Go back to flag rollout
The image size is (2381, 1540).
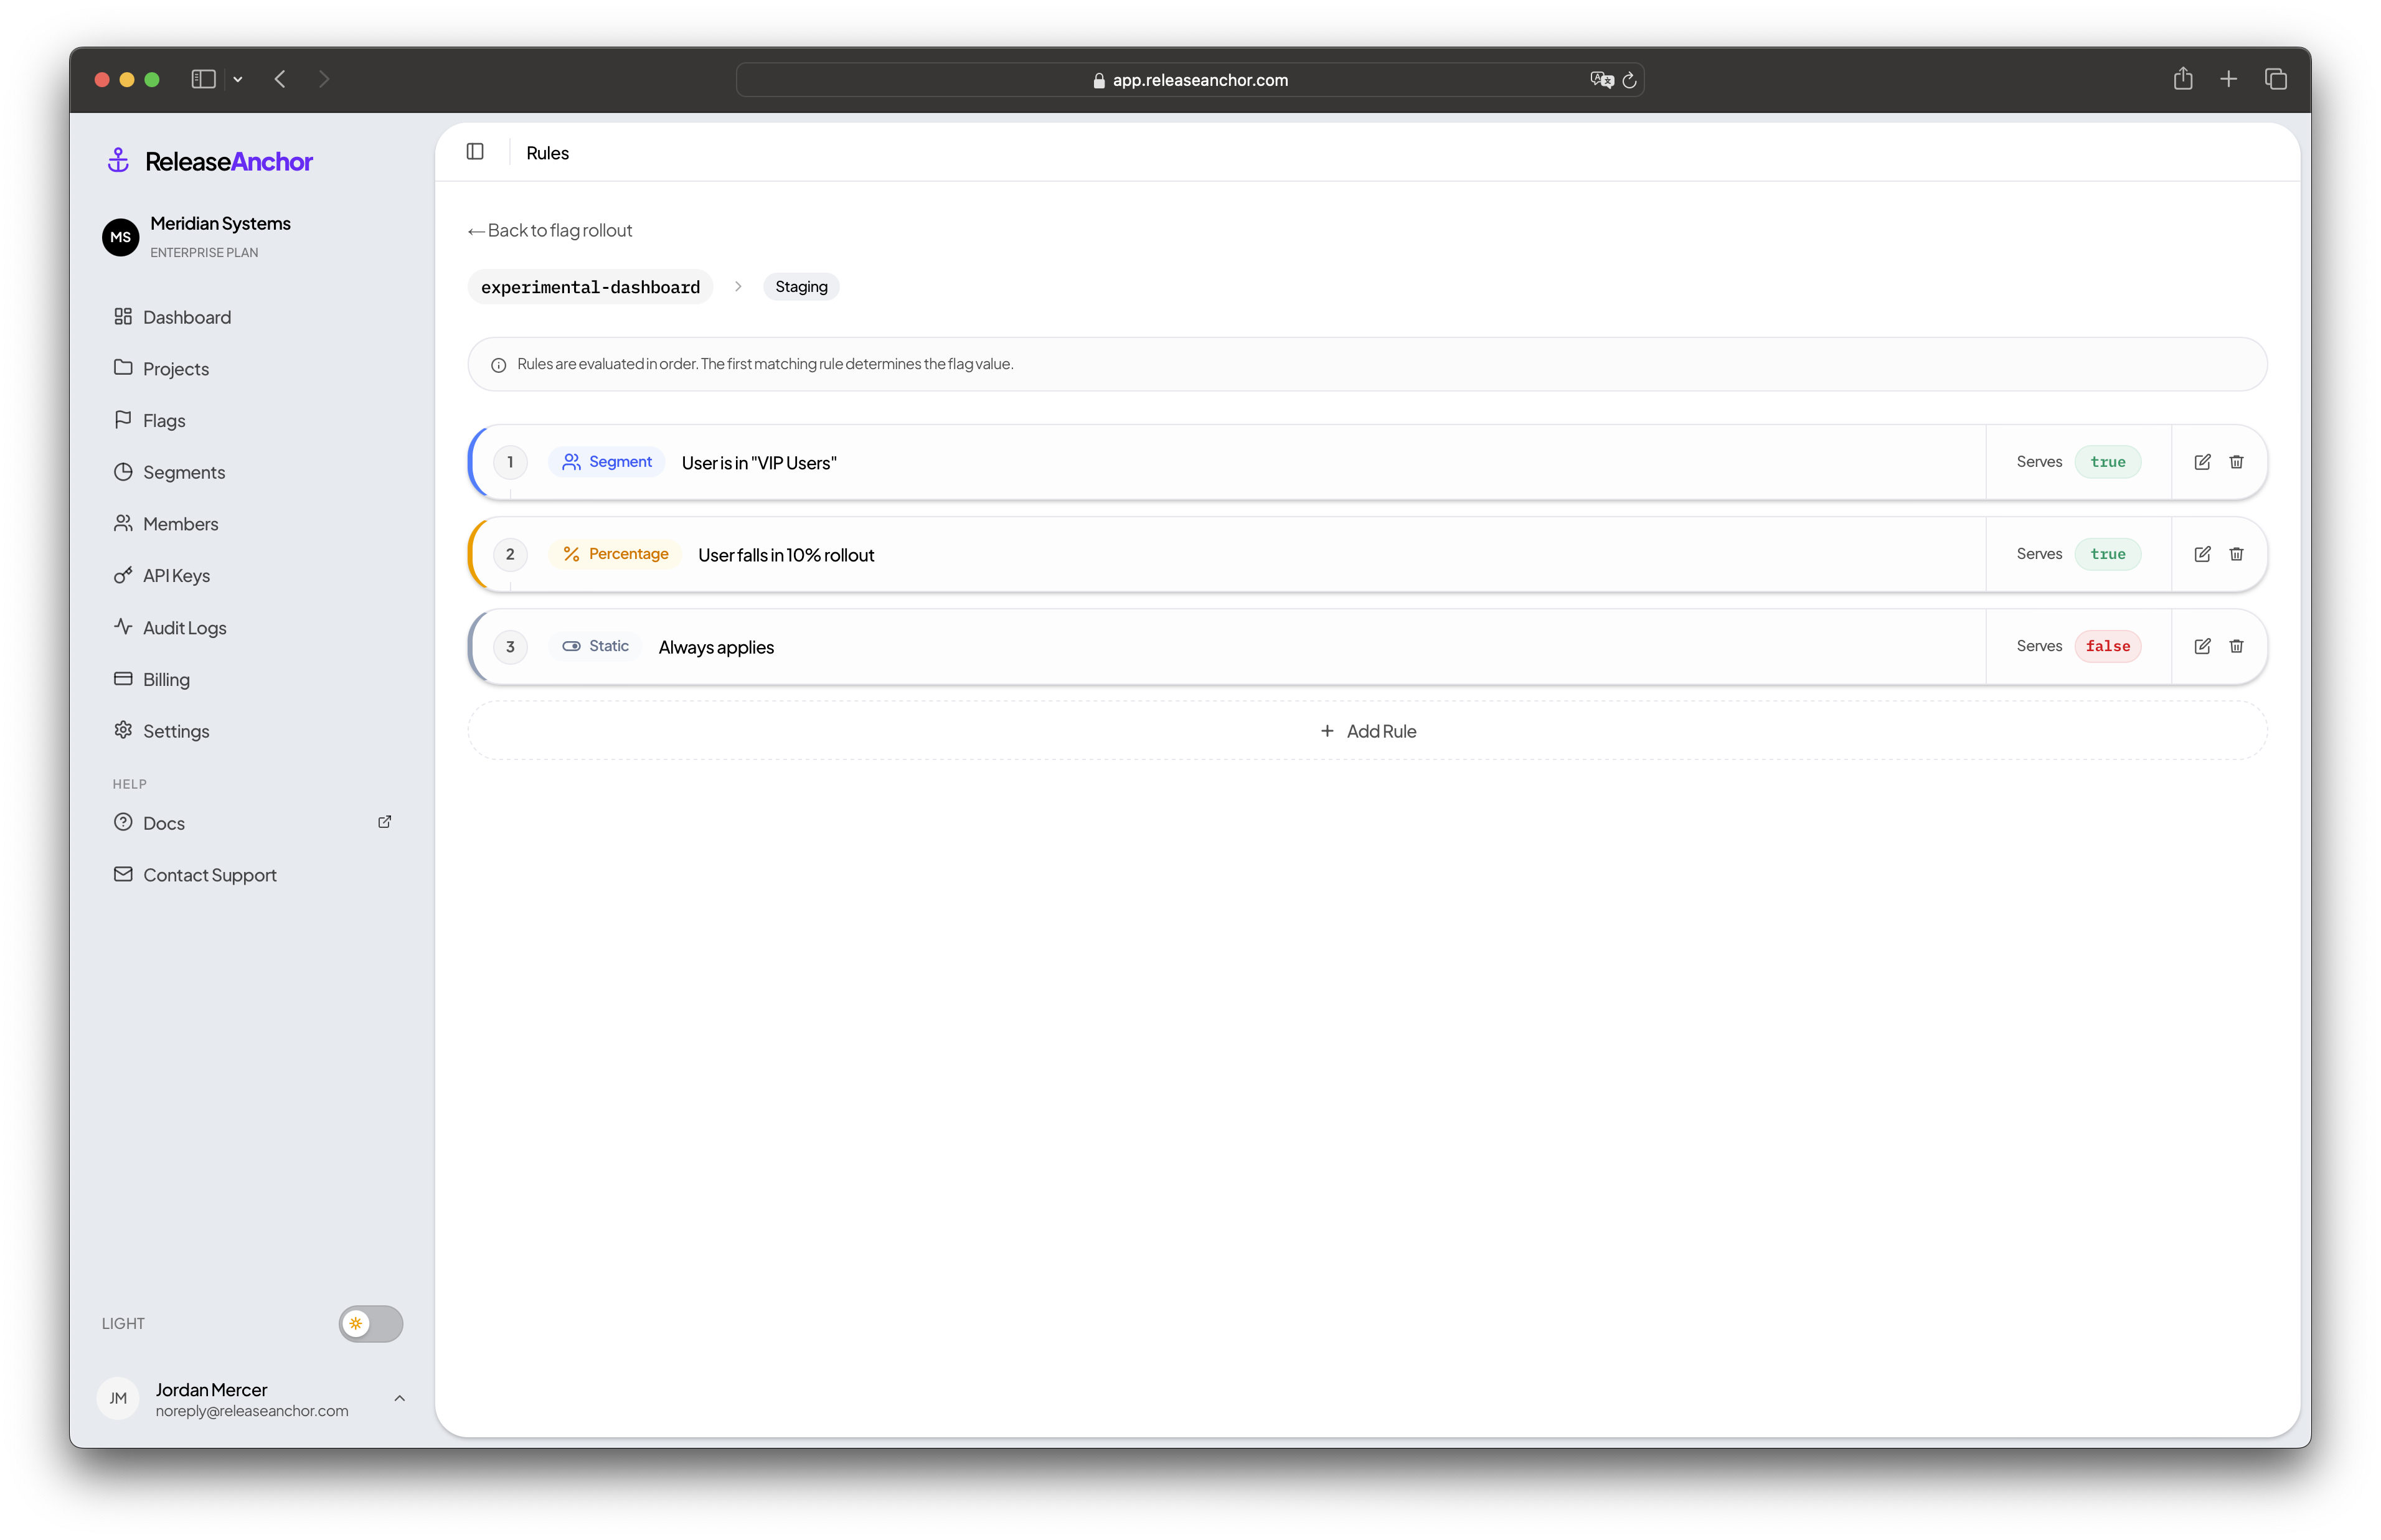pos(549,231)
